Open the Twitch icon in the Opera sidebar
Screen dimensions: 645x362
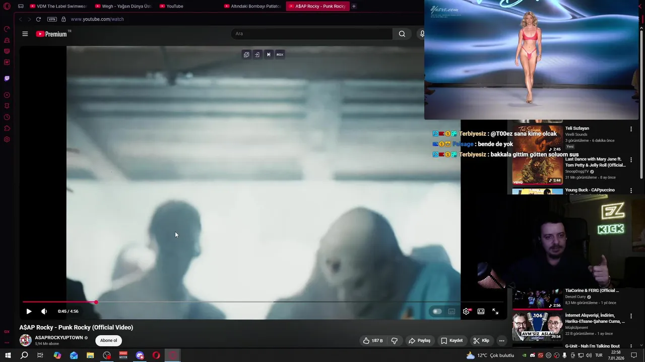coord(7,78)
